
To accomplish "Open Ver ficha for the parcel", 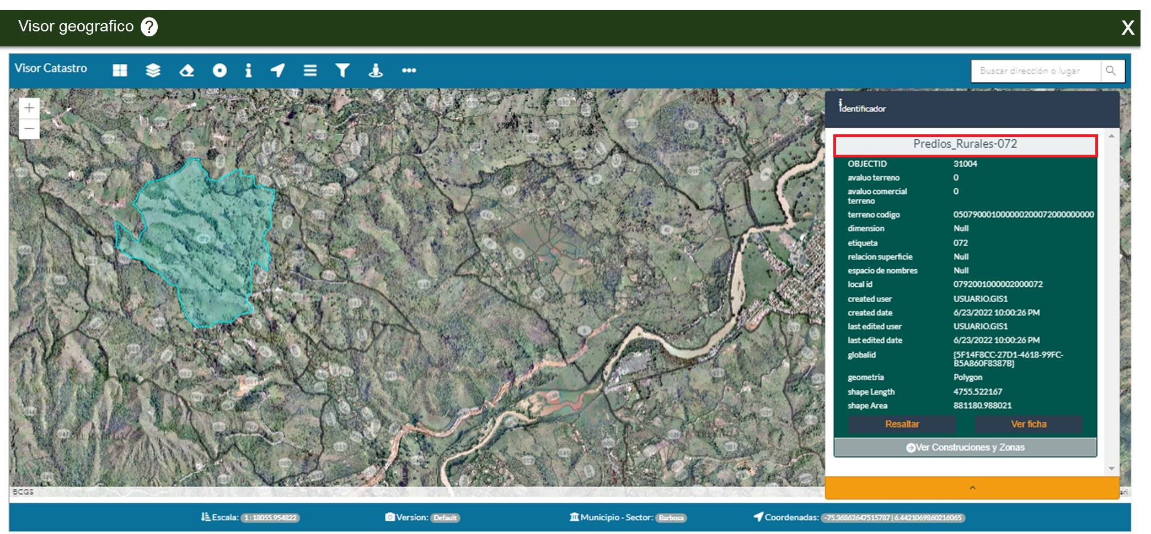I will 1029,424.
